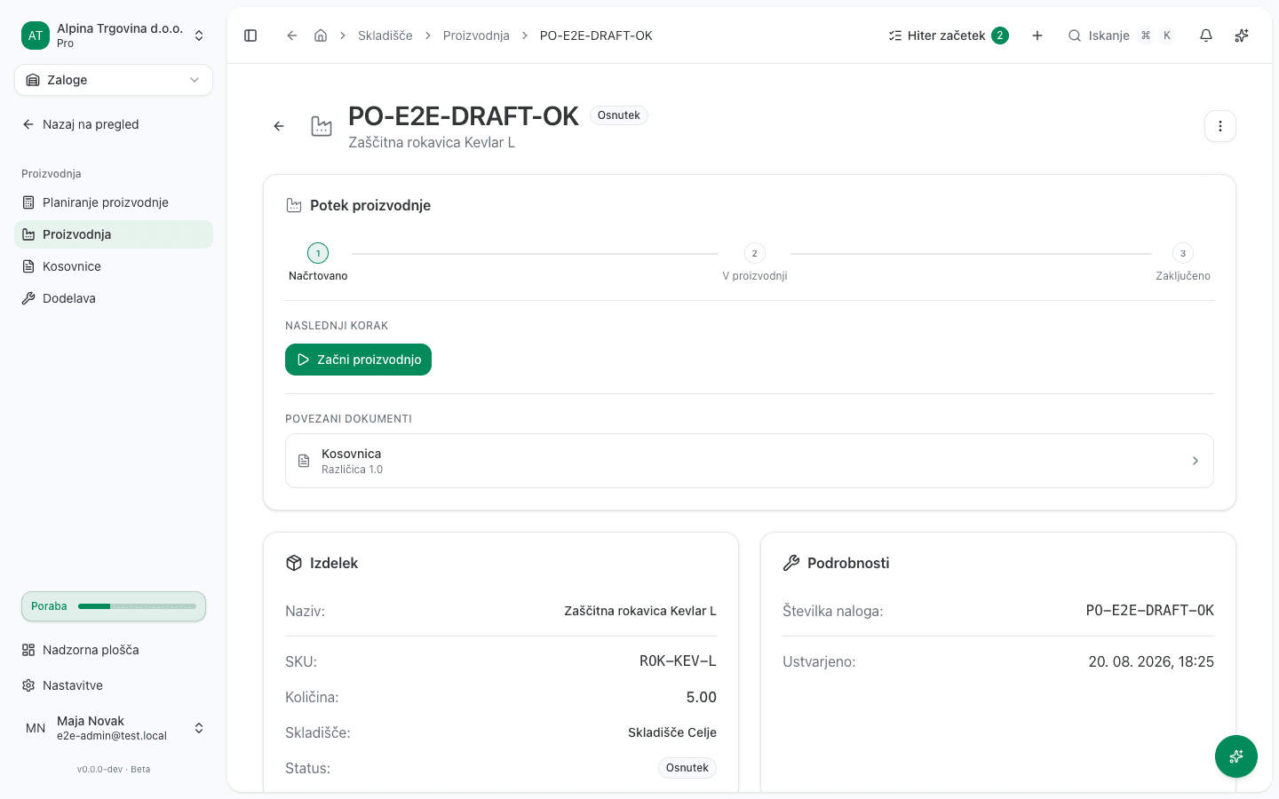Open Dodelava in sidebar
The width and height of the screenshot is (1279, 799).
pos(114,298)
